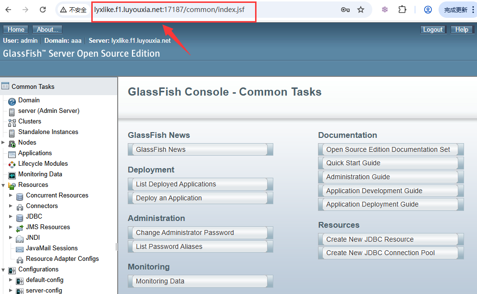The height and width of the screenshot is (294, 477).
Task: Click the Monitoring Data task button
Action: [x=200, y=281]
